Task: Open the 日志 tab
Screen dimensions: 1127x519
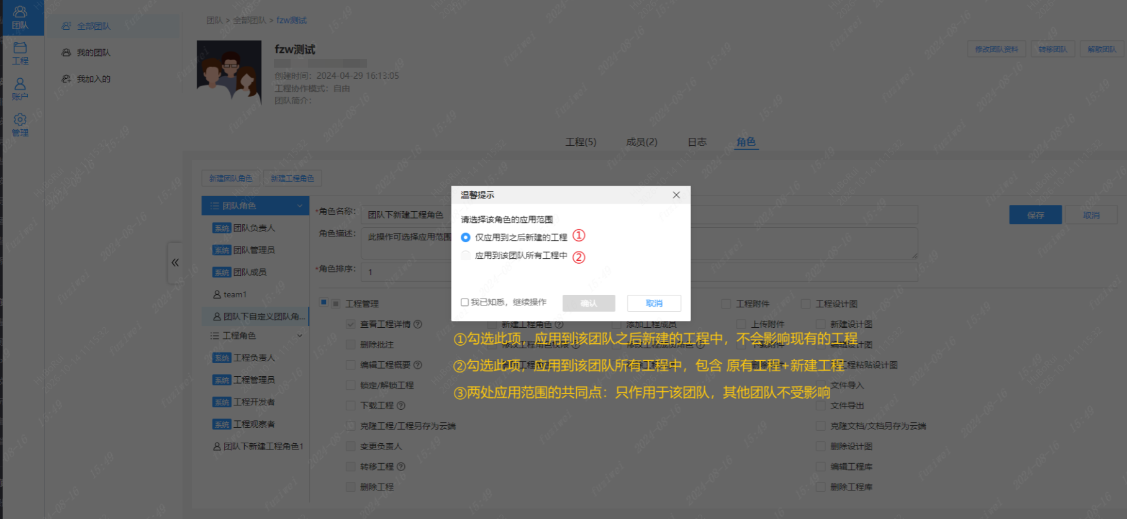Action: [x=697, y=142]
